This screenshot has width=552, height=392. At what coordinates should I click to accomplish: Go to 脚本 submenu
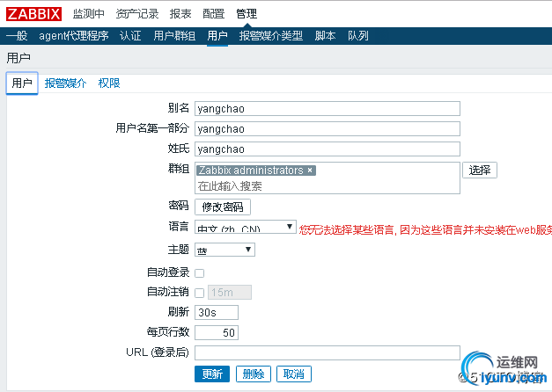click(x=325, y=36)
